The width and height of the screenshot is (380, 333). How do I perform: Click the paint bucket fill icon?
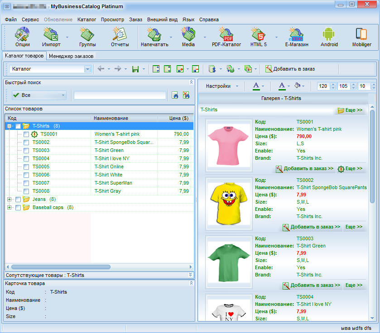[297, 86]
